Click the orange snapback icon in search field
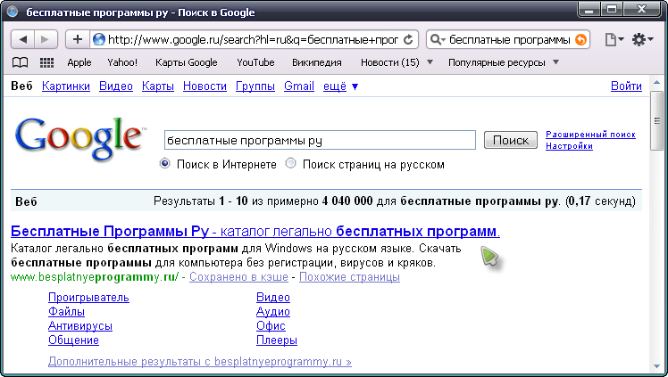 point(580,39)
